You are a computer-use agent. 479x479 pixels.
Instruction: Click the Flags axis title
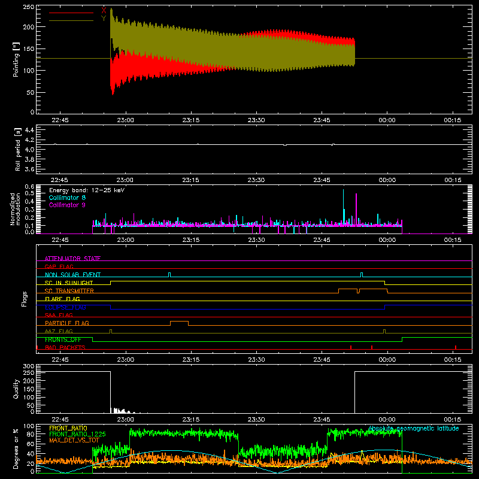click(x=24, y=299)
